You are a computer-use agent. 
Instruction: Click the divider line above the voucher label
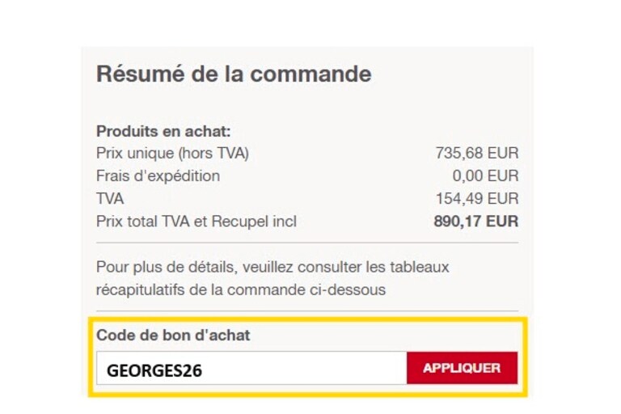click(x=307, y=311)
